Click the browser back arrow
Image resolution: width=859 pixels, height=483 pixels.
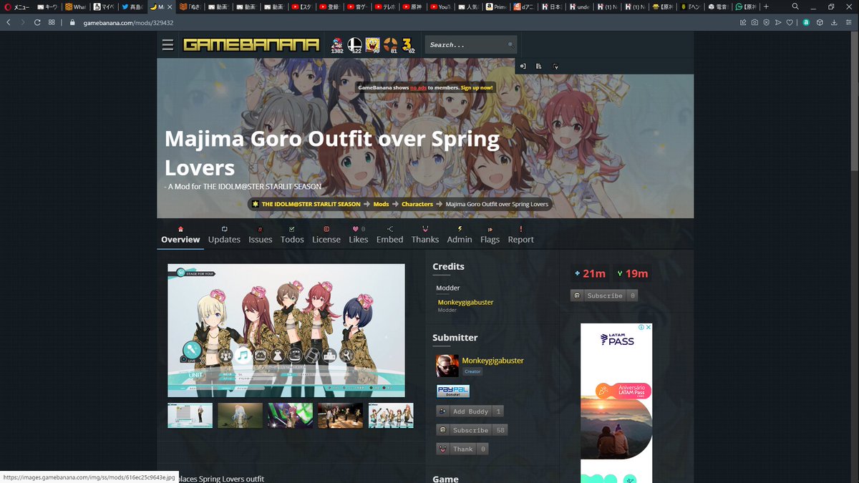9,22
